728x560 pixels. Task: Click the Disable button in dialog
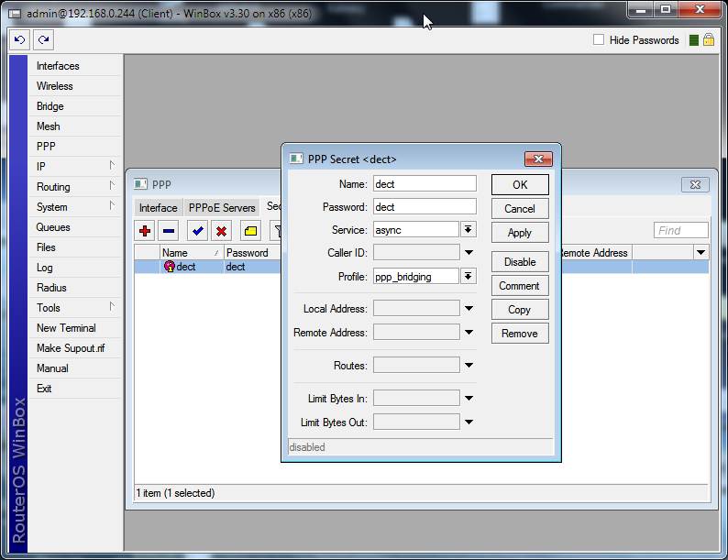[520, 262]
